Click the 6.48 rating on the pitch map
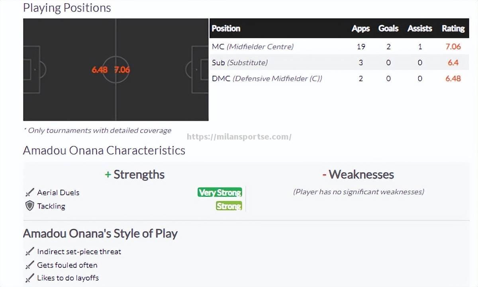This screenshot has height=287, width=478. [100, 69]
